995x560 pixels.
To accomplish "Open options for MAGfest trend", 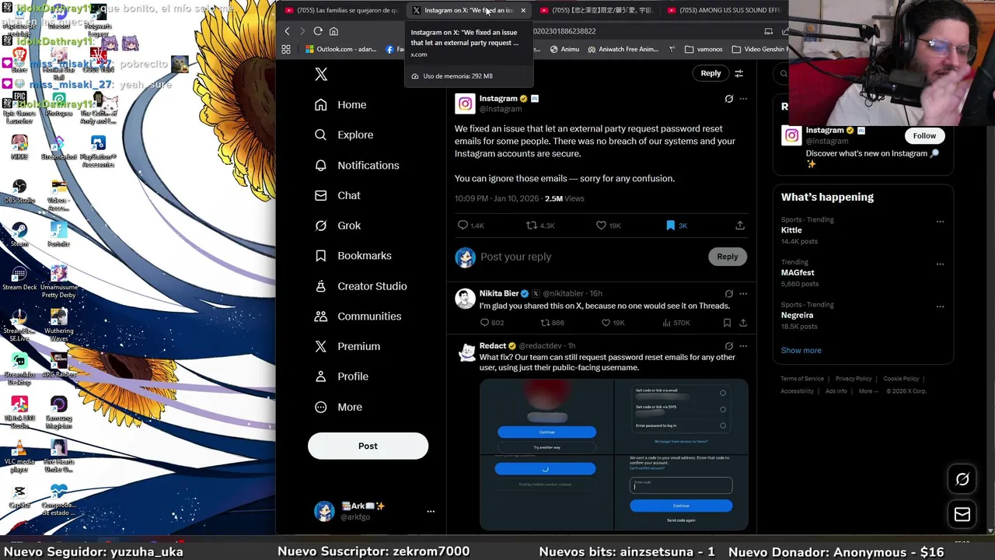I will [x=940, y=264].
